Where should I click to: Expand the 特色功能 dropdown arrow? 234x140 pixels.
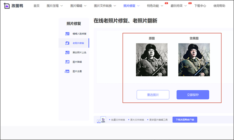coord(162,6)
